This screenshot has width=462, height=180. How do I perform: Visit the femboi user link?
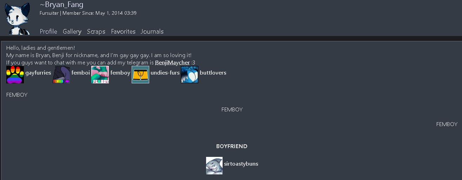81,73
